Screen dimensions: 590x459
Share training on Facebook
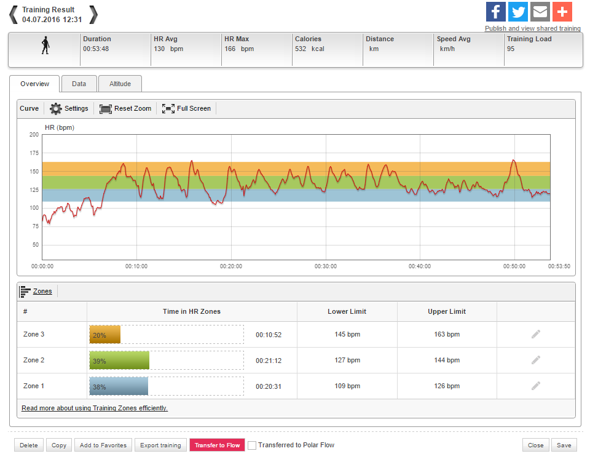[495, 12]
